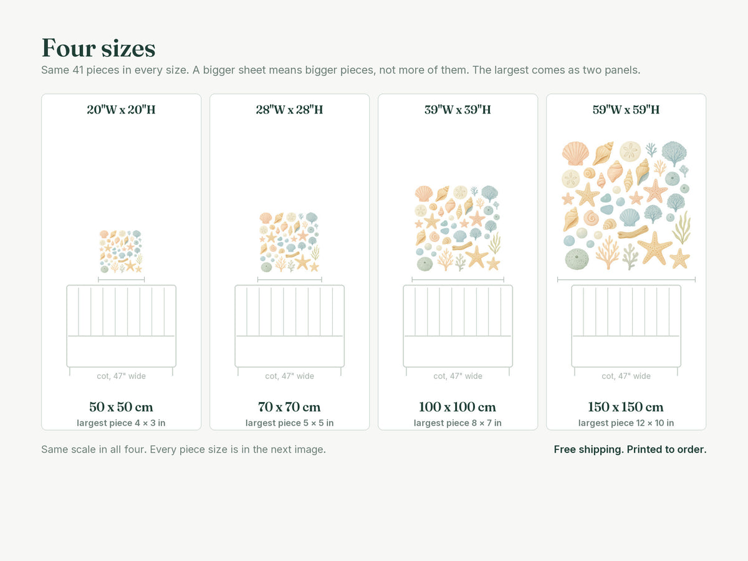Click the 20"W x 20"H size heading
Image resolution: width=748 pixels, height=561 pixels.
tap(121, 110)
